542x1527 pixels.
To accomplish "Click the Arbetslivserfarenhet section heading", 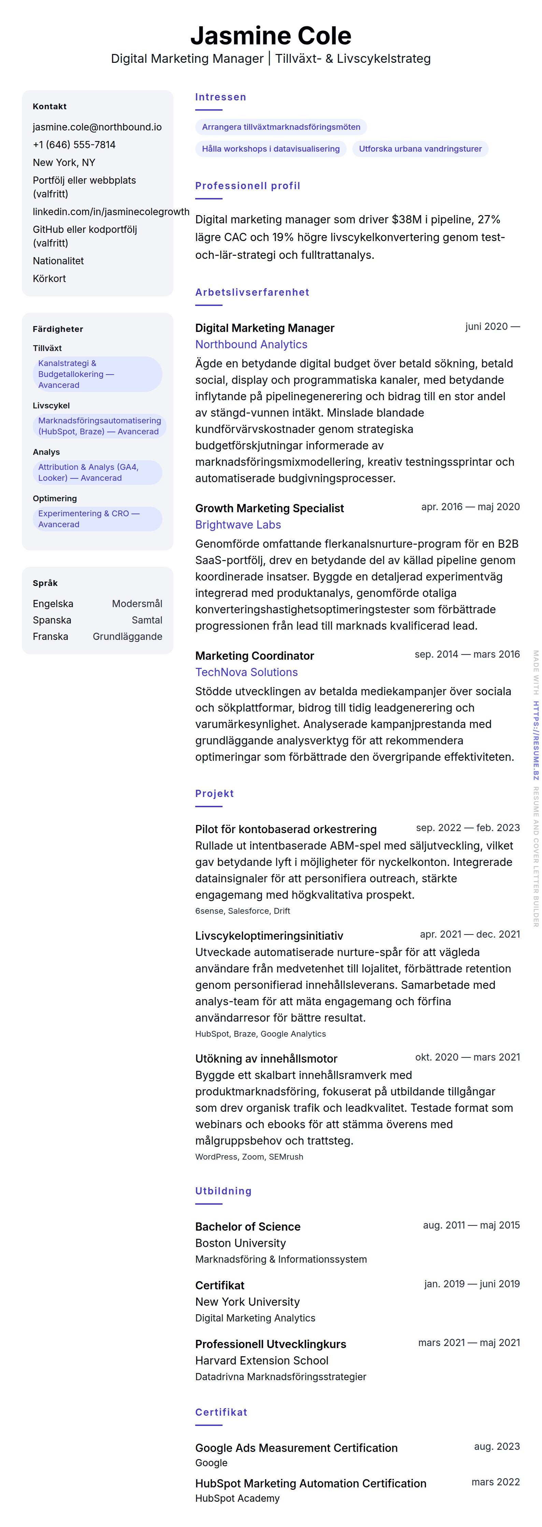I will (x=252, y=292).
